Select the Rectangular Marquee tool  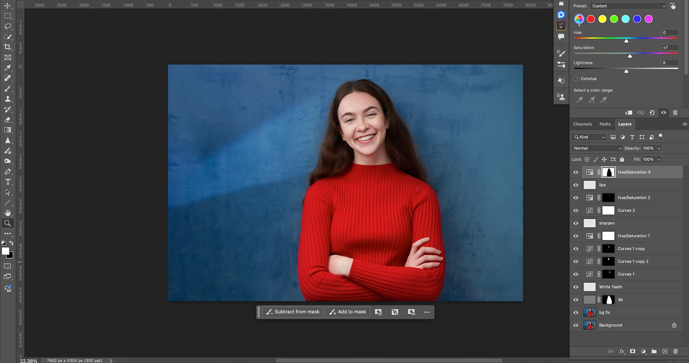point(7,16)
